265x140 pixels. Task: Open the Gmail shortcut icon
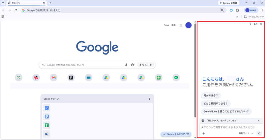(54, 78)
